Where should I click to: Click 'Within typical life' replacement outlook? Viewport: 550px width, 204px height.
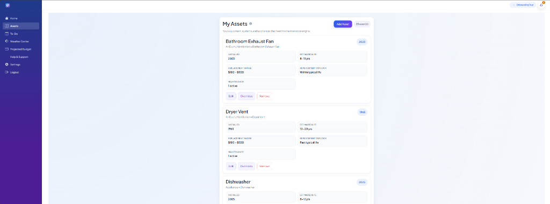click(x=310, y=72)
